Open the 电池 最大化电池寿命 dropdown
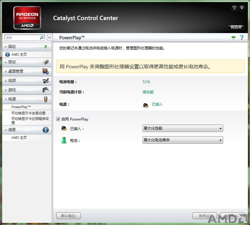 tap(183, 140)
